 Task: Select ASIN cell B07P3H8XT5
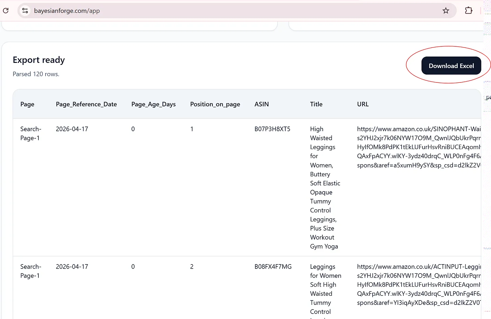(x=272, y=129)
